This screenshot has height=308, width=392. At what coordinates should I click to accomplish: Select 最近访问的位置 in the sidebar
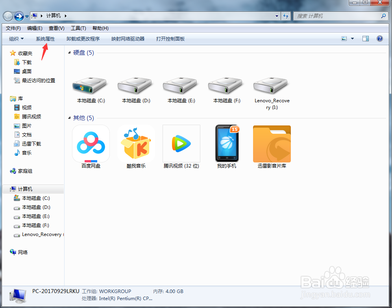[x=39, y=80]
